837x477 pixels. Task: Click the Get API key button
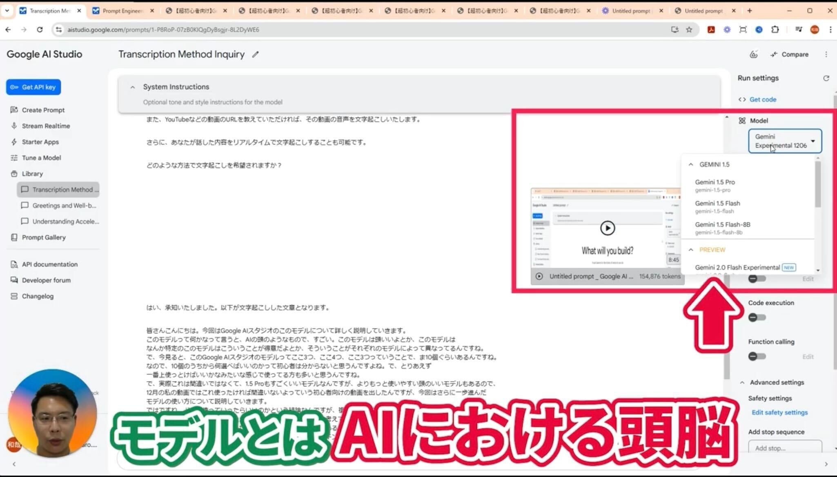point(33,87)
